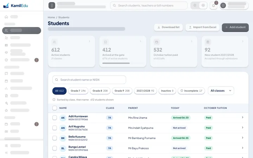The width and height of the screenshot is (253, 158).
Task: Tick the checkbox for Adit Kurniawan
Action: click(54, 118)
